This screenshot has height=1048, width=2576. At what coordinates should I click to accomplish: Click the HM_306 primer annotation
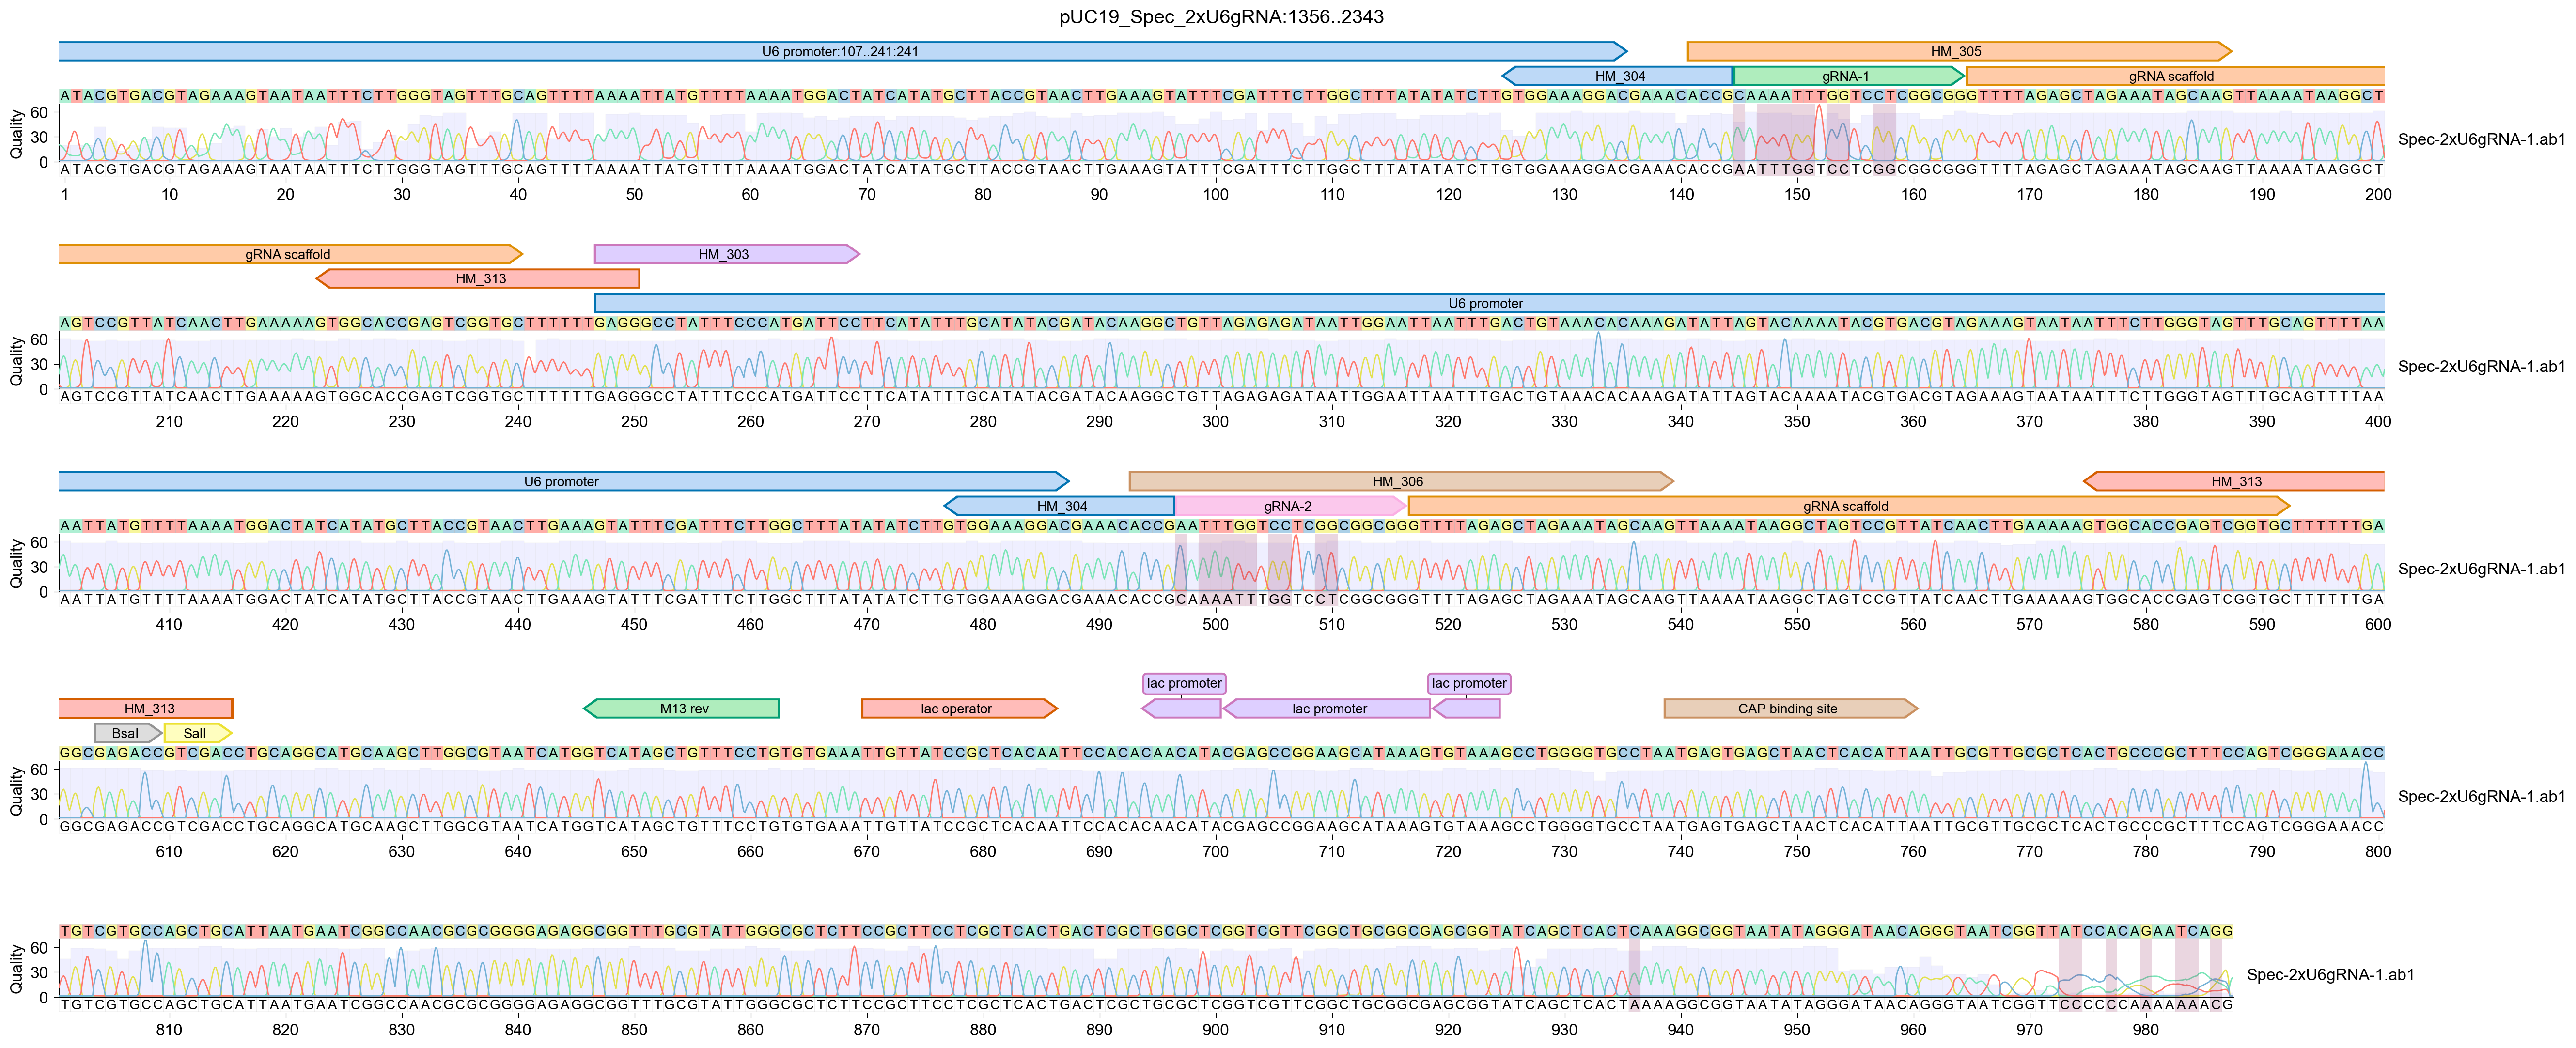[x=1398, y=482]
